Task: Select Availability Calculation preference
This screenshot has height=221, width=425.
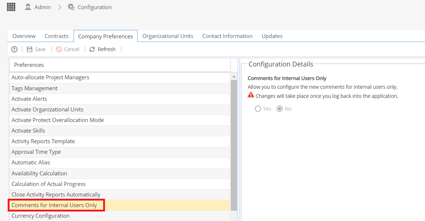Action: [120, 174]
